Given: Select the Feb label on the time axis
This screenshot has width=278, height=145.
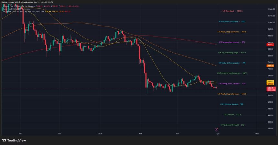Looking at the screenshot, I should pos(140,133).
